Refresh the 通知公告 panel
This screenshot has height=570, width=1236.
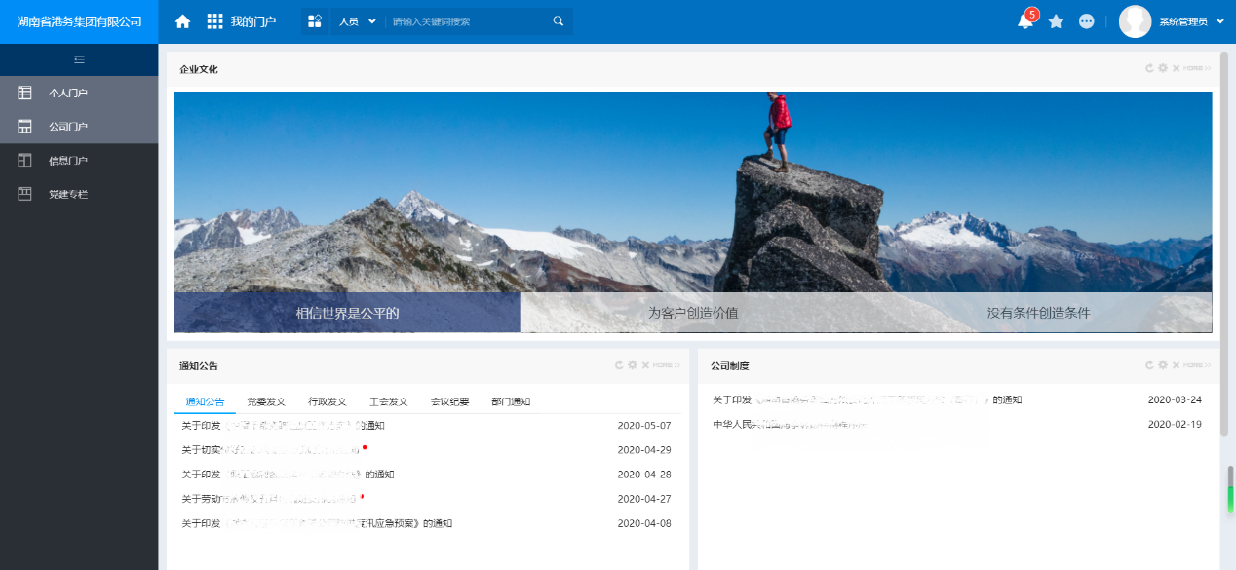click(618, 365)
